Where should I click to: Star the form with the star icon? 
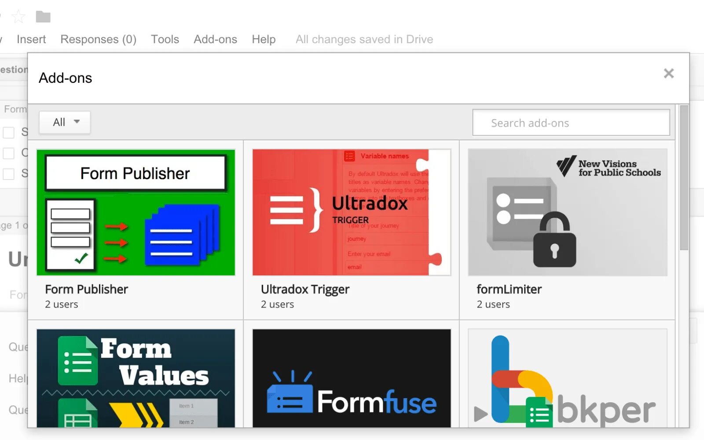pos(18,17)
